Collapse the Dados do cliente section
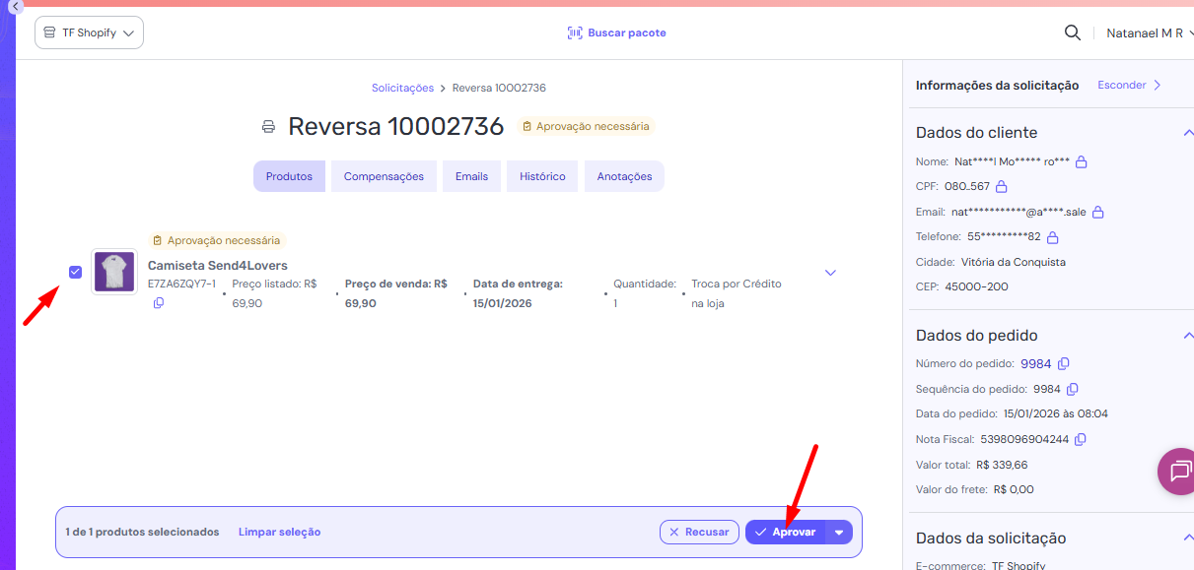The image size is (1194, 570). (1187, 133)
